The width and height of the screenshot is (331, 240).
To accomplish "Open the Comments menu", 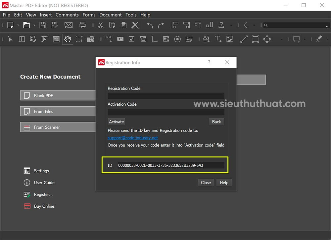I will pos(67,15).
